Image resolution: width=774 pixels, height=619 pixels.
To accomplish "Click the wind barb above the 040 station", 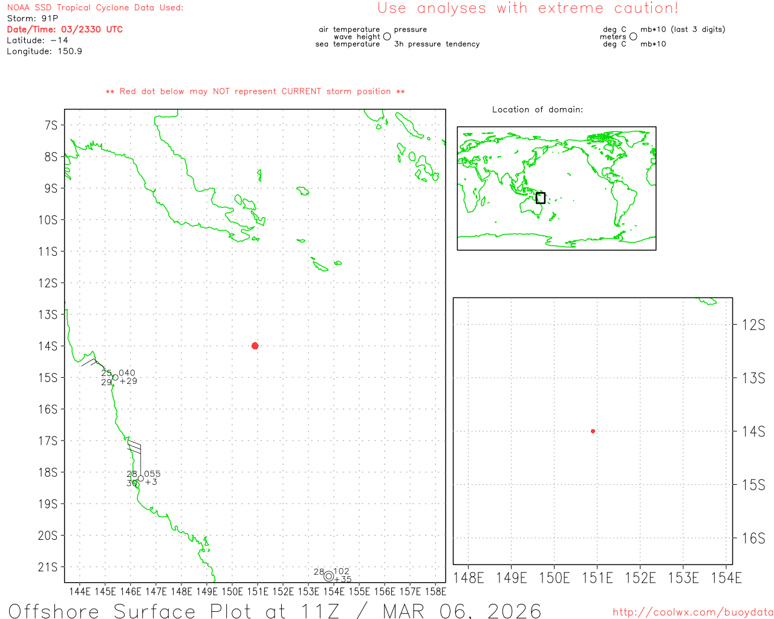I will point(91,361).
